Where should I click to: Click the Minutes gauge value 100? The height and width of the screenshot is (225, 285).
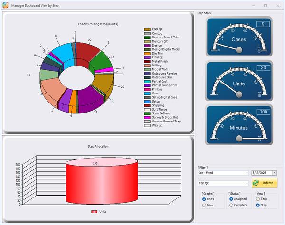click(x=263, y=112)
